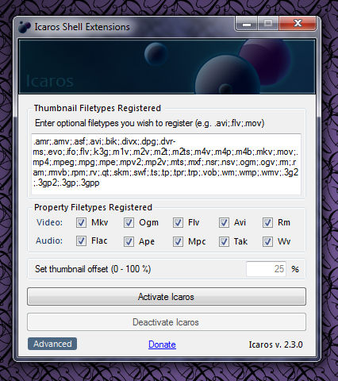Viewport: 338px width, 381px height.
Task: Click the Audio: row label
Action: tap(49, 241)
